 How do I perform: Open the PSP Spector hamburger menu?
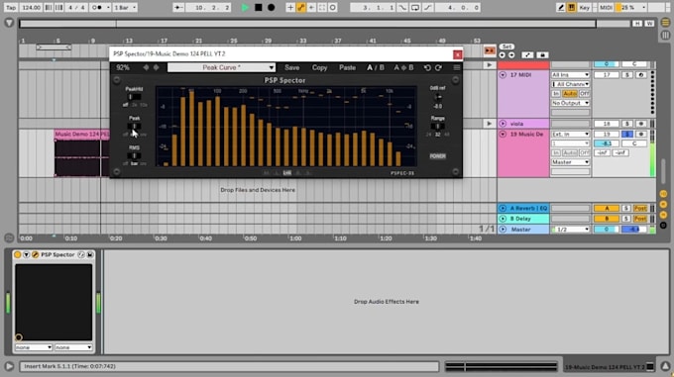click(457, 67)
